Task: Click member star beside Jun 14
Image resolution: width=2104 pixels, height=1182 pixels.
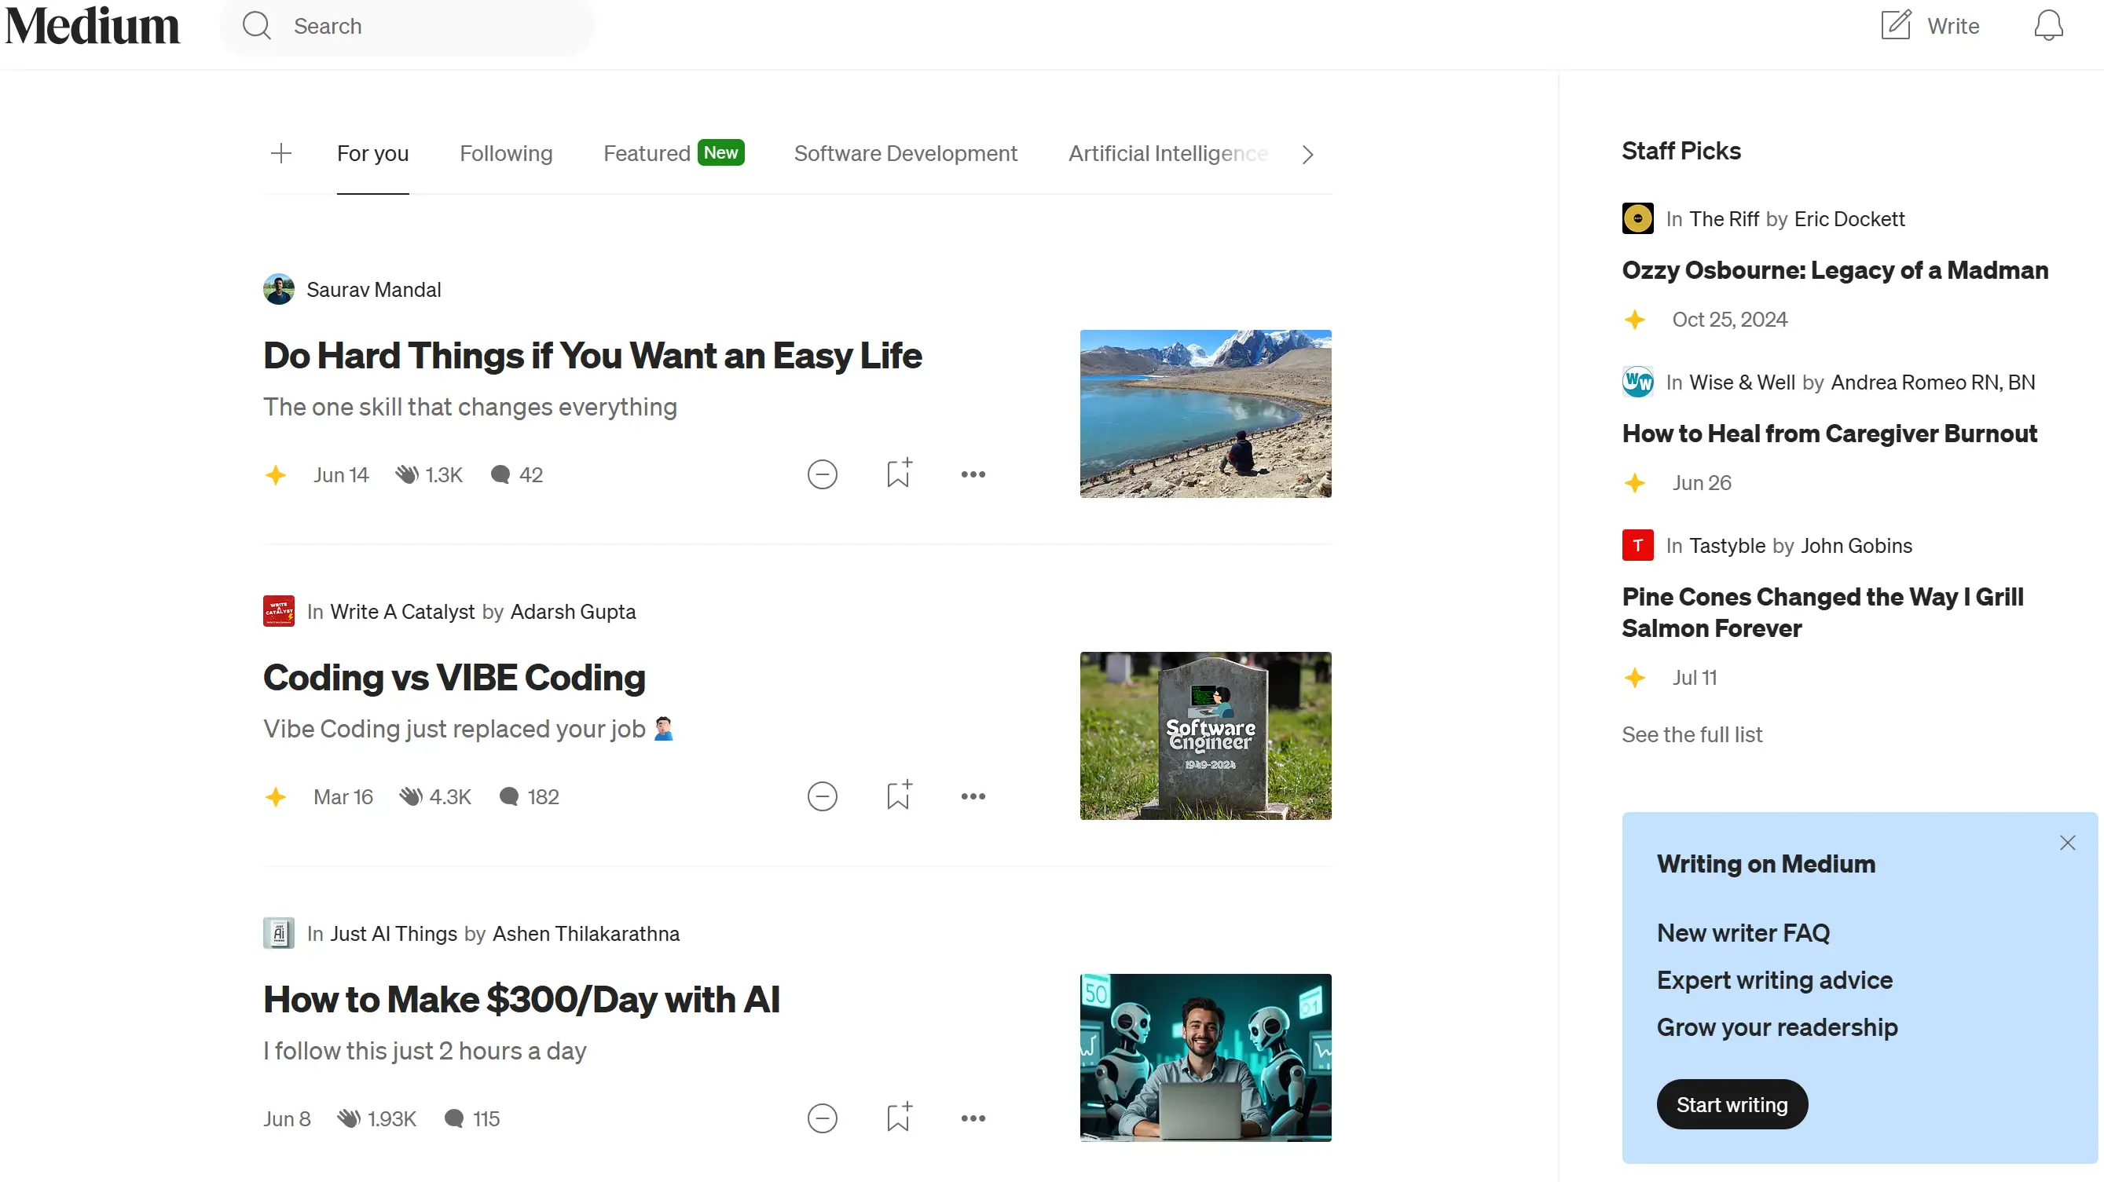Action: tap(275, 475)
